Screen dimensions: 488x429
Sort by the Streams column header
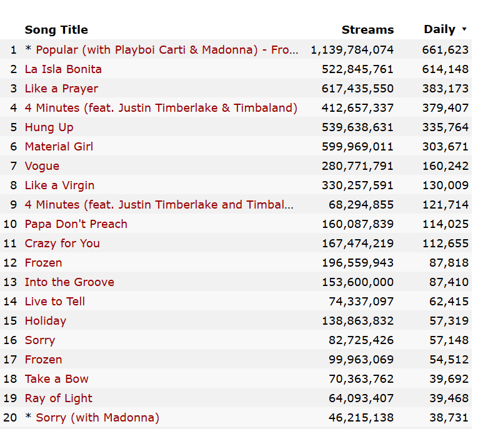coord(367,30)
